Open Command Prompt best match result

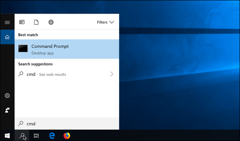point(67,49)
